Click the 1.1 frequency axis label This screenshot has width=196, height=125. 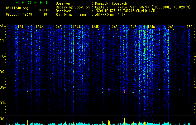[2, 41]
